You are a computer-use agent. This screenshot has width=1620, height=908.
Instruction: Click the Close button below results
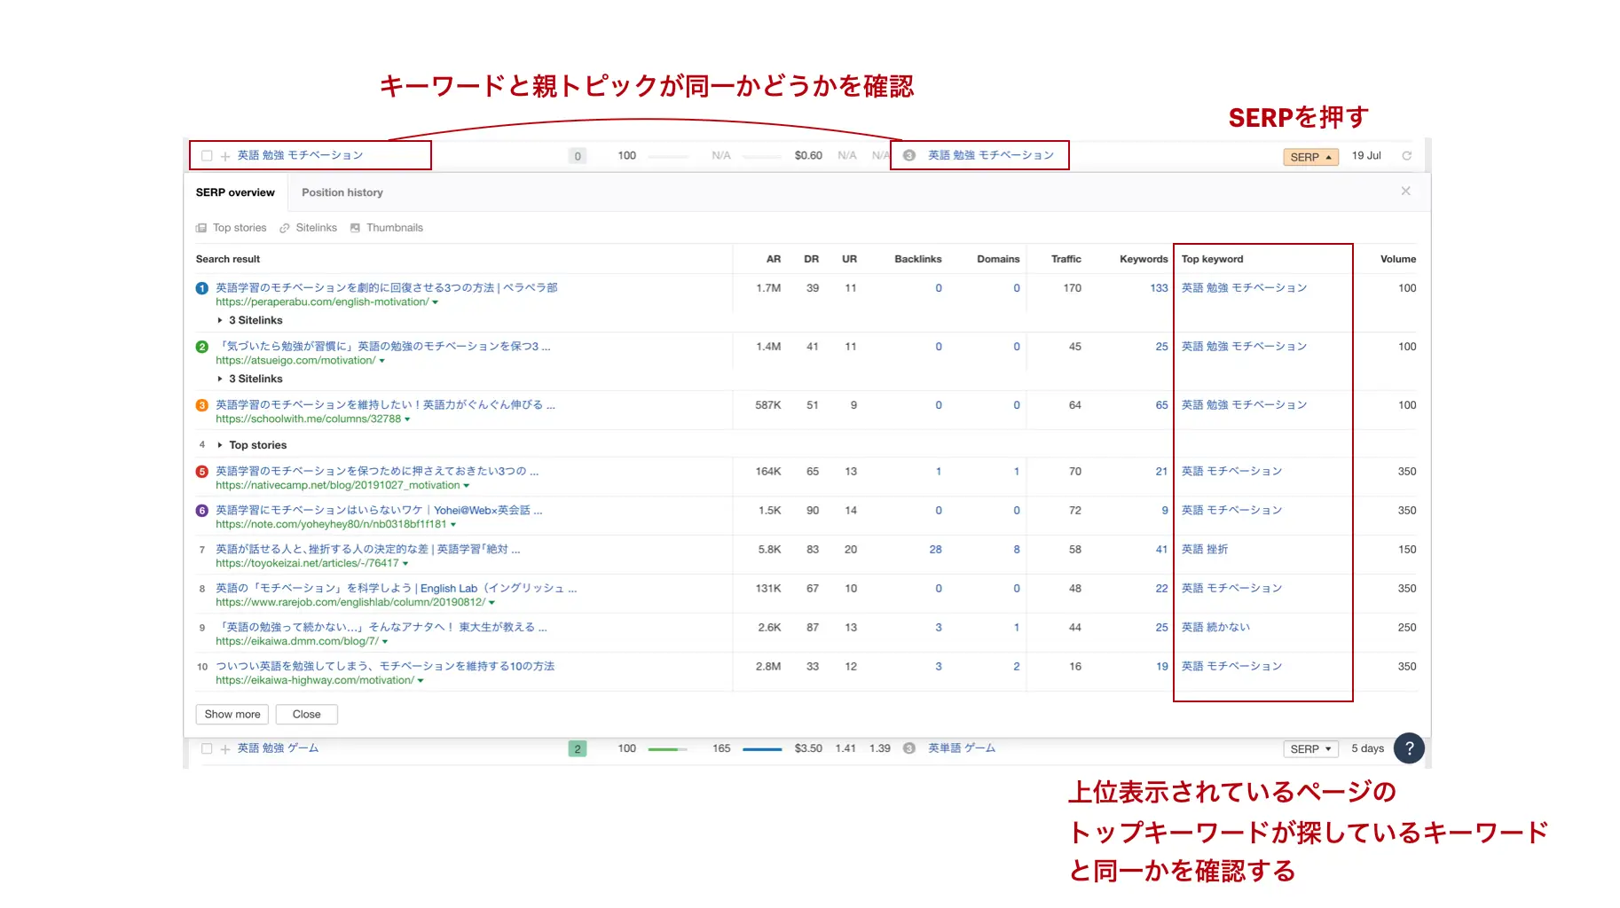coord(307,714)
